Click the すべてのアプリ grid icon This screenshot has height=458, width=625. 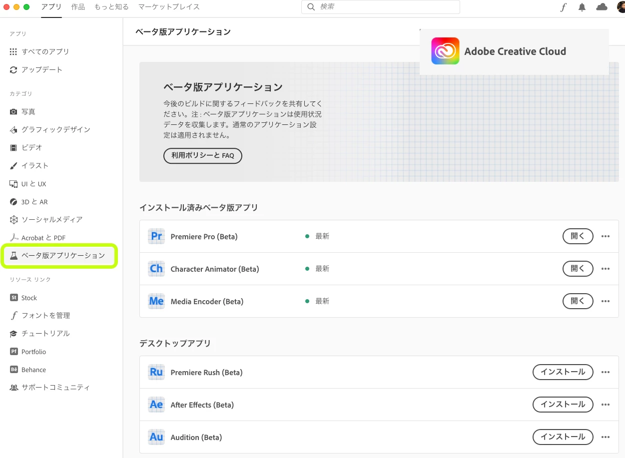coord(13,51)
